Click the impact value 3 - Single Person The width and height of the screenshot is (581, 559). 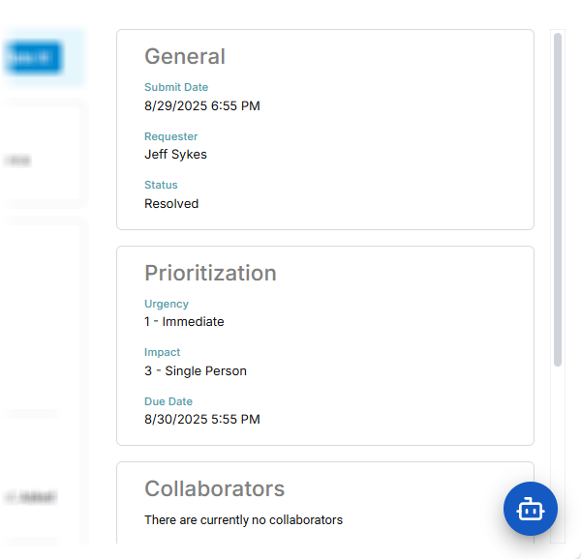196,370
